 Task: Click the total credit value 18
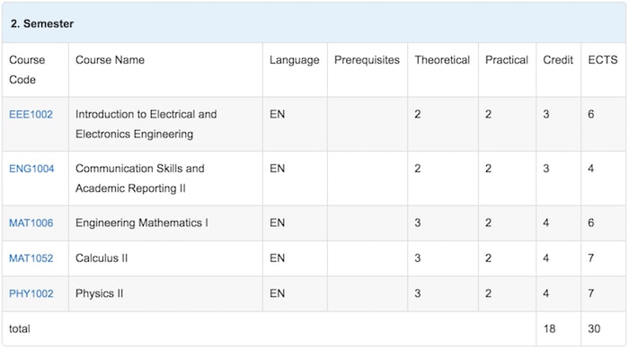[549, 329]
